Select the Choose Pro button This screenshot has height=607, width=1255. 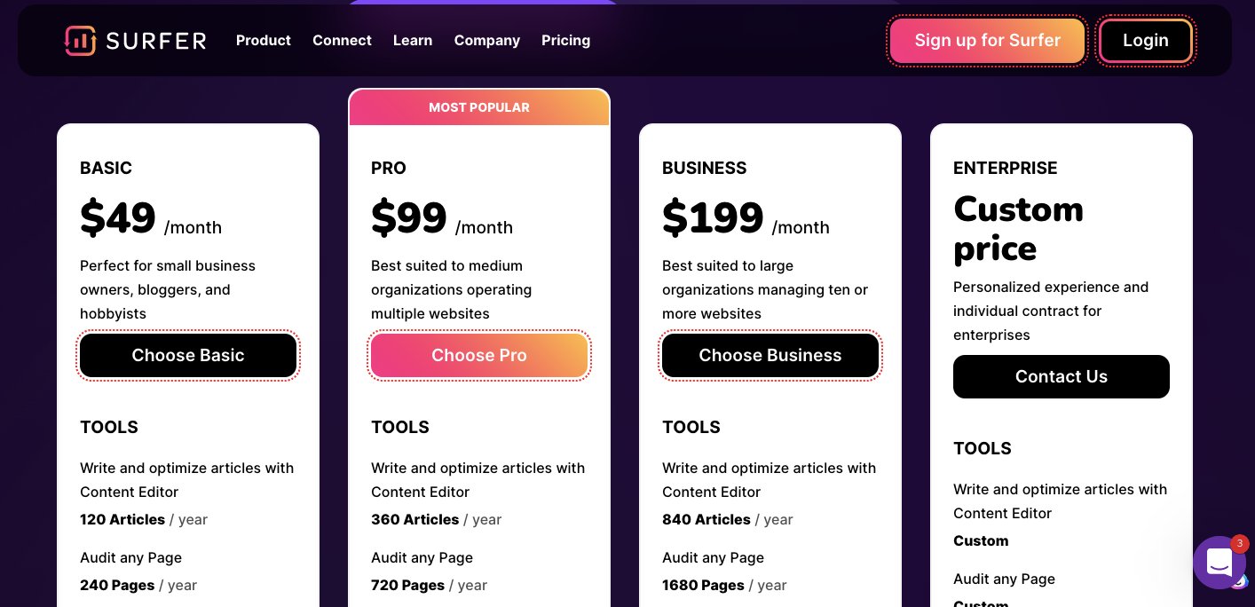(x=479, y=356)
